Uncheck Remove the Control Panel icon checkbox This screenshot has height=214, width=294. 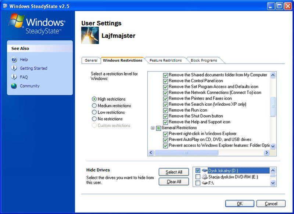pos(165,81)
